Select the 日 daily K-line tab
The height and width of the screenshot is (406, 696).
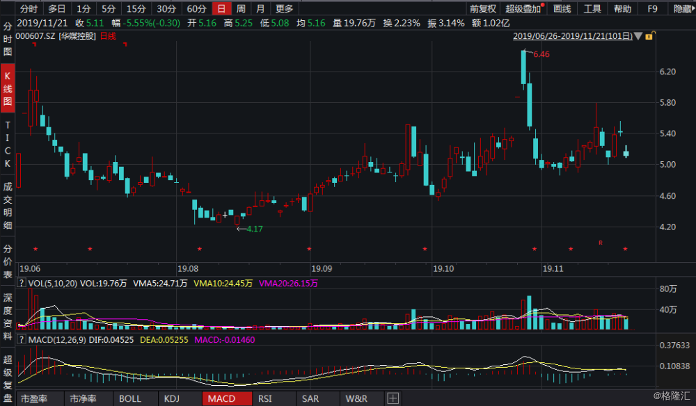pyautogui.click(x=221, y=8)
